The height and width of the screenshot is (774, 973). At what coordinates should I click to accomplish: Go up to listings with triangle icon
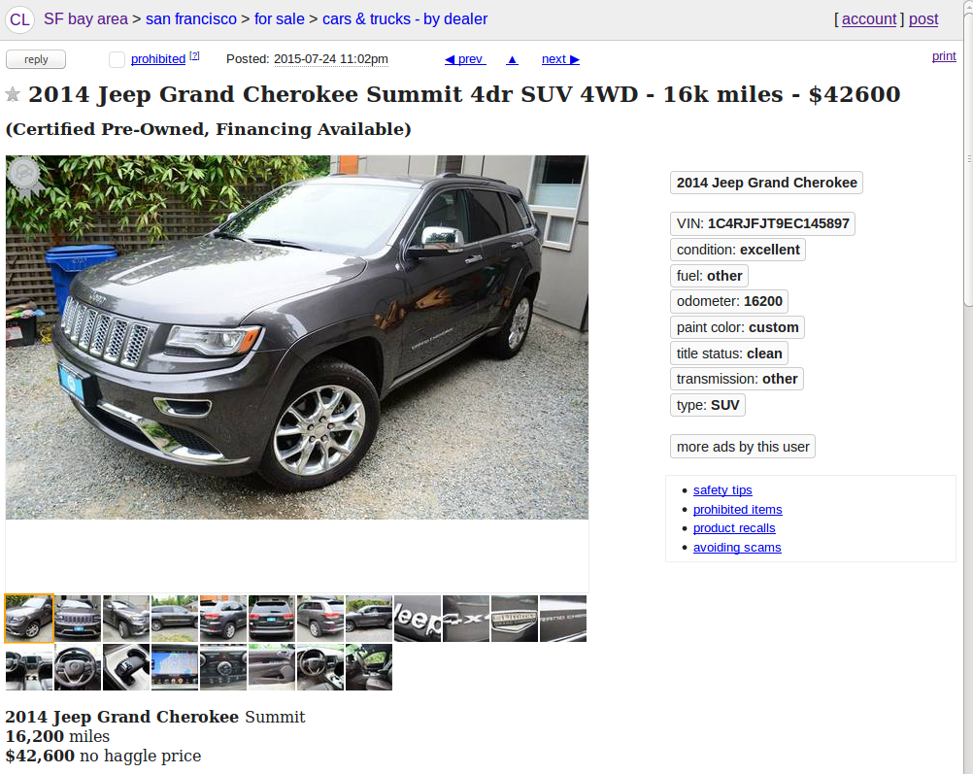[x=512, y=59]
